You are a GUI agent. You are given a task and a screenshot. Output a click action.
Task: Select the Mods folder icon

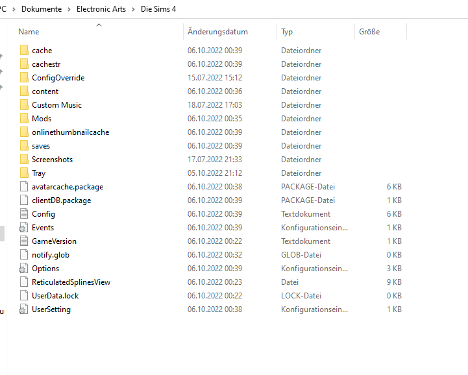(x=24, y=119)
